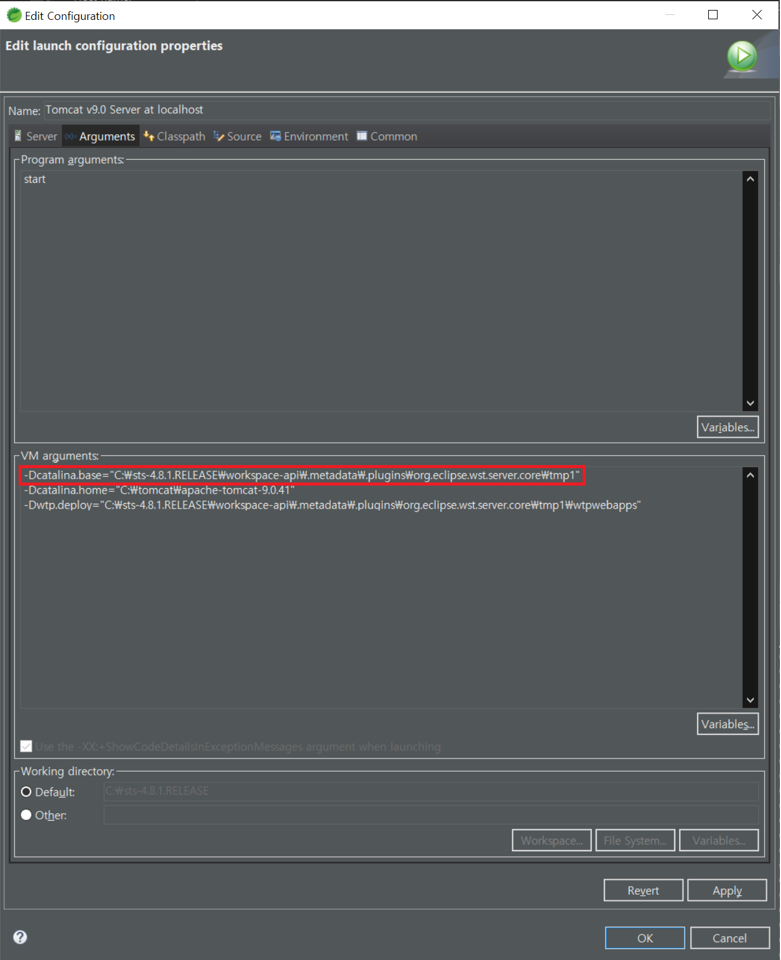Open the Source tab
This screenshot has height=960, width=781.
[238, 136]
